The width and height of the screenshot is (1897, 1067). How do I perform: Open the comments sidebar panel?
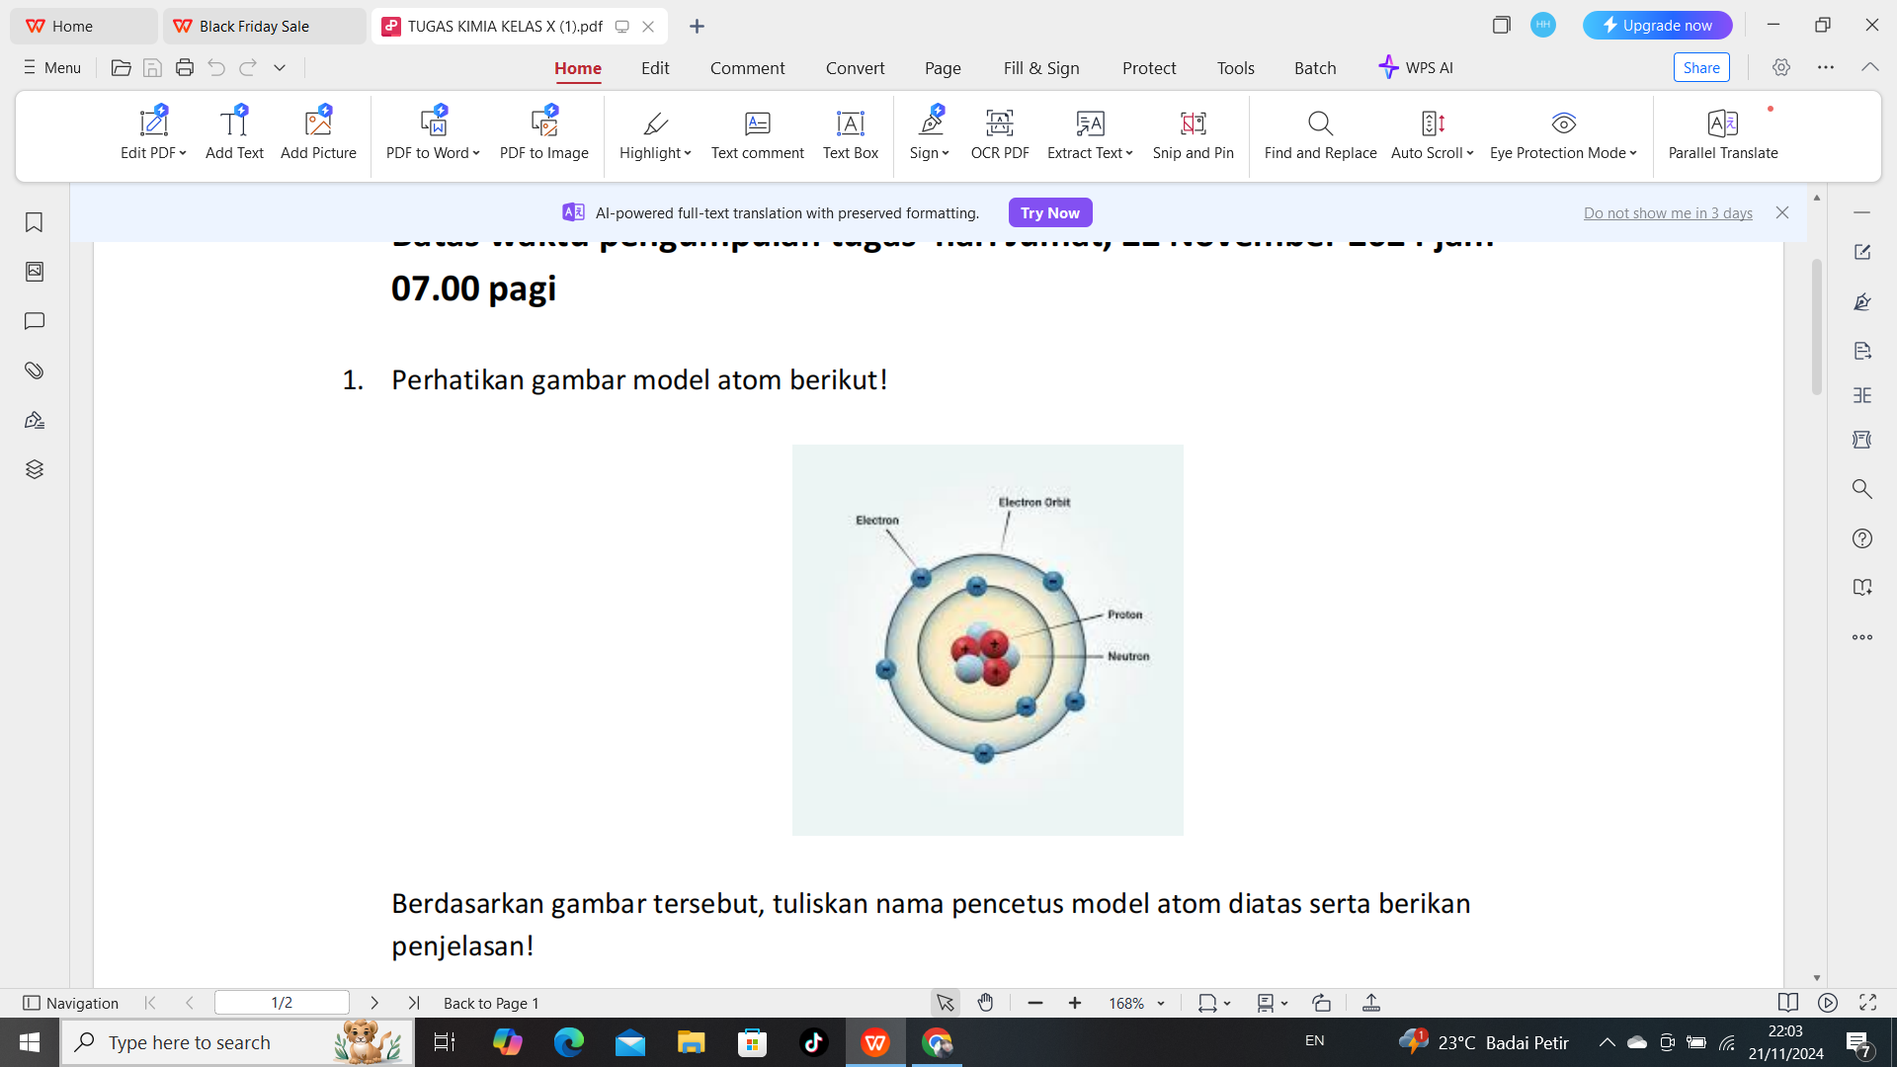35,321
